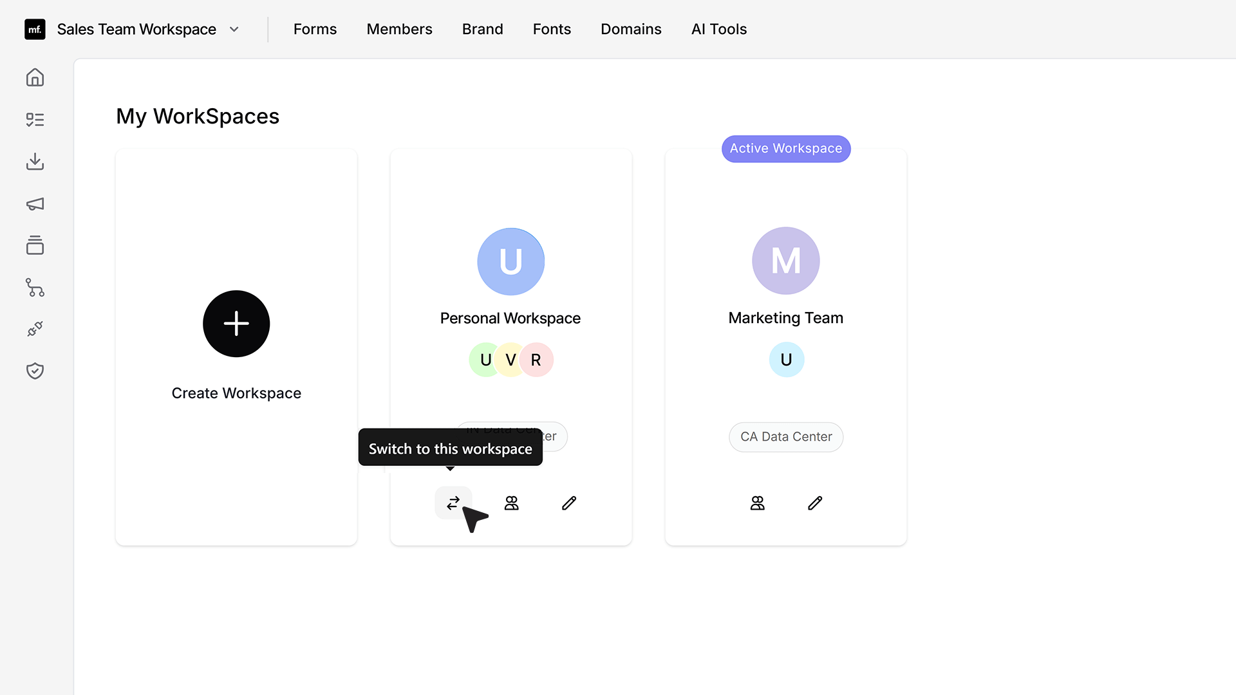Click the Create Workspace plus button
This screenshot has width=1236, height=695.
tap(236, 324)
